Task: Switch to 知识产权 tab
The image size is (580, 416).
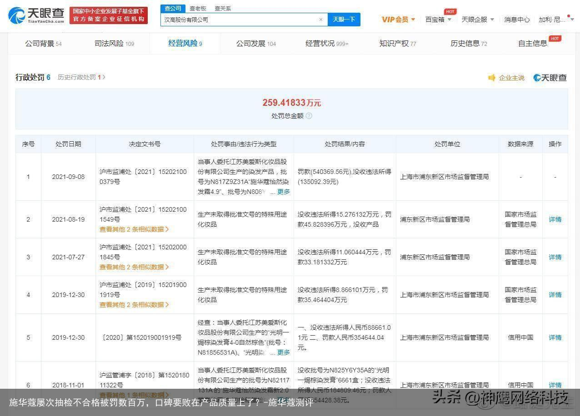Action: pyautogui.click(x=398, y=44)
